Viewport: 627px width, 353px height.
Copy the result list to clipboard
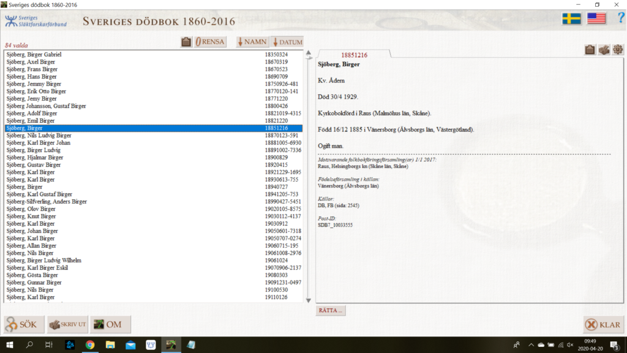click(186, 42)
